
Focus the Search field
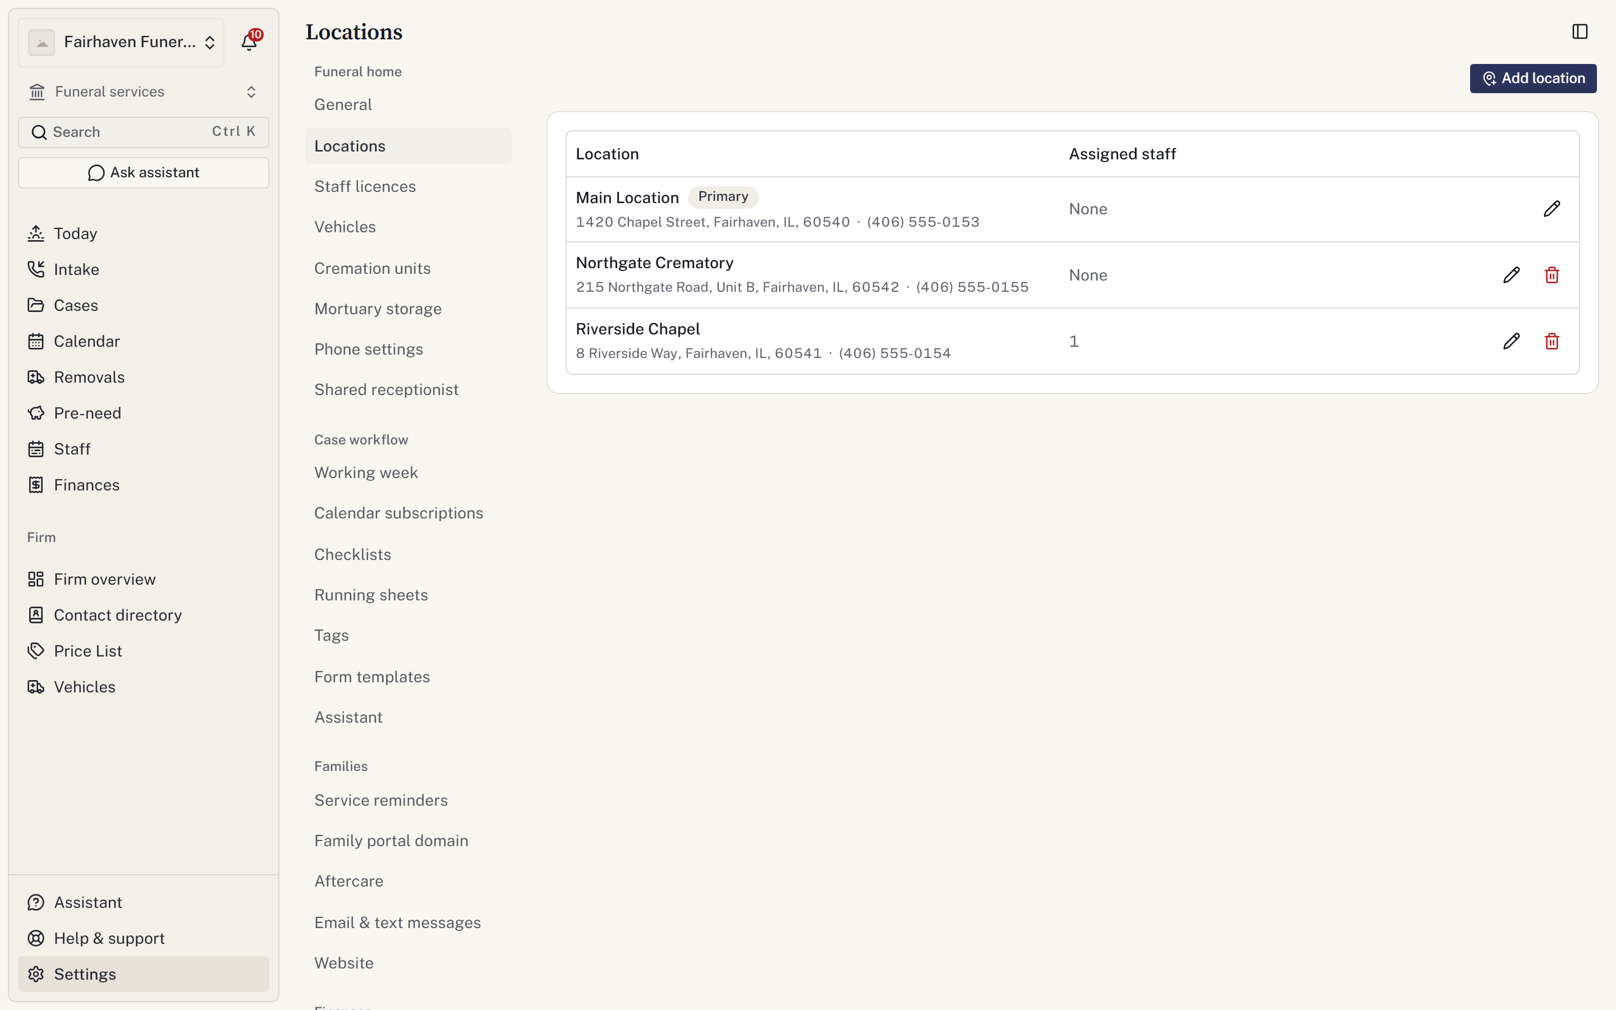pyautogui.click(x=144, y=132)
